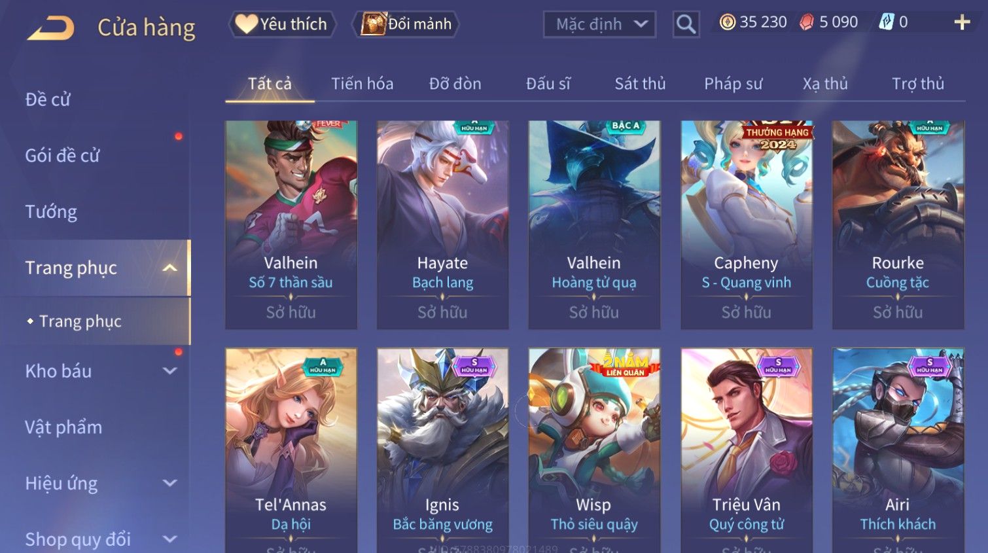
Task: Open the search magnifier icon
Action: click(x=686, y=24)
